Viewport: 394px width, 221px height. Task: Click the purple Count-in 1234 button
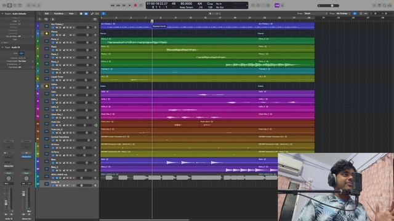pos(276,6)
